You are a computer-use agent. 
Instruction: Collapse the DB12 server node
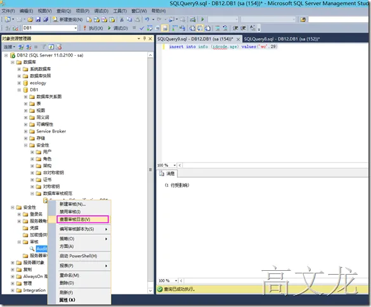click(x=6, y=55)
